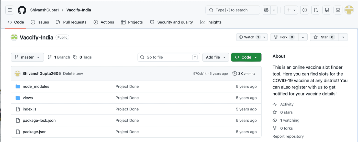This screenshot has height=142, width=358.
Task: View the 3 Commits history
Action: (244, 73)
